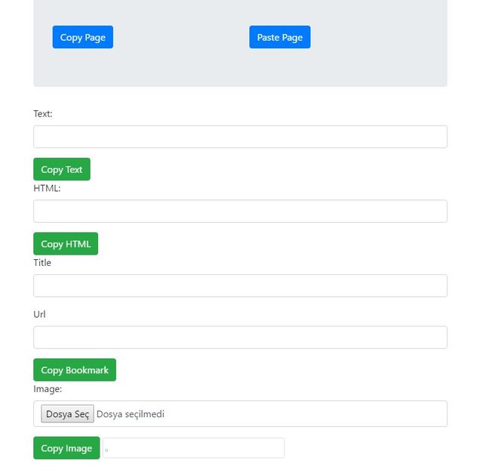483x473 pixels.
Task: Focus the Text input field
Action: 240,137
